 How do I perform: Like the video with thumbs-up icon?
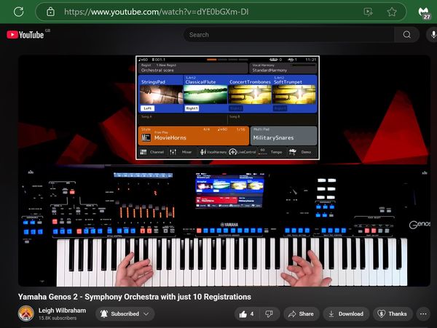coord(246,313)
